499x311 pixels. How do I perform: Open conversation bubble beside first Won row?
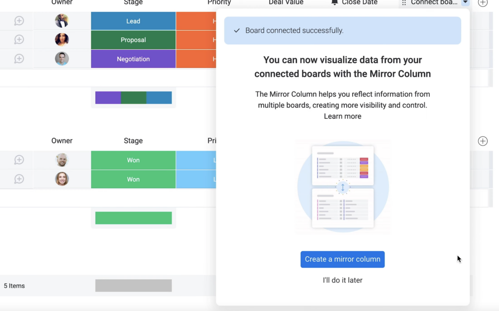tap(19, 160)
